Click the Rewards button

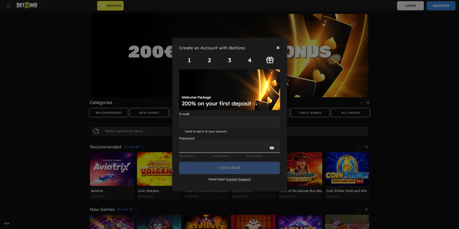110,6
